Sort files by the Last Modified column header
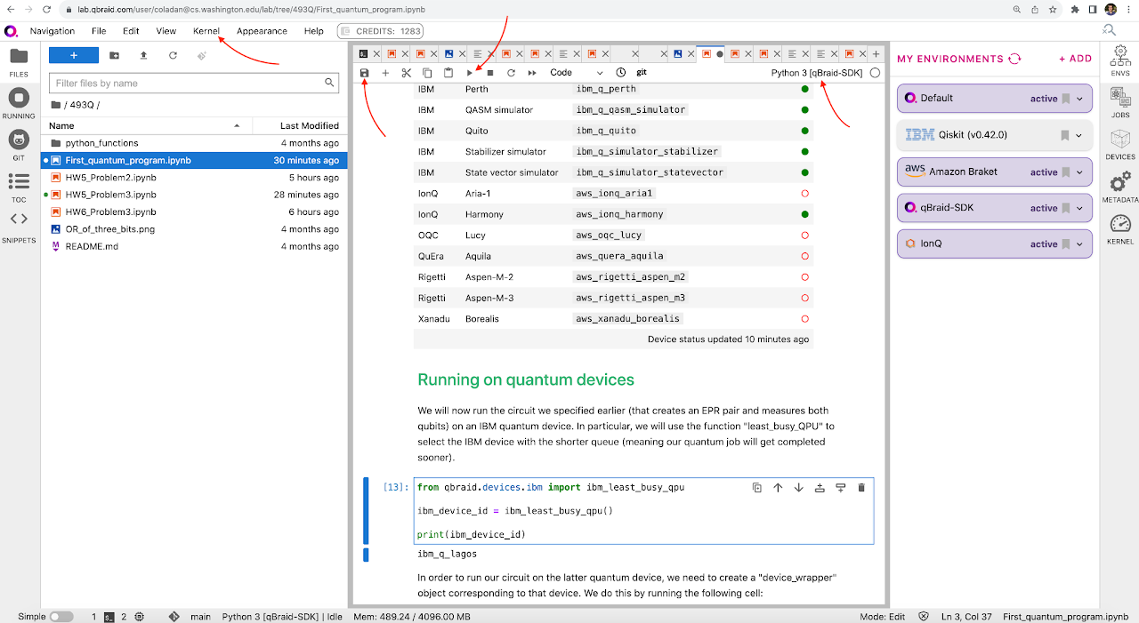This screenshot has height=623, width=1139. (299, 125)
